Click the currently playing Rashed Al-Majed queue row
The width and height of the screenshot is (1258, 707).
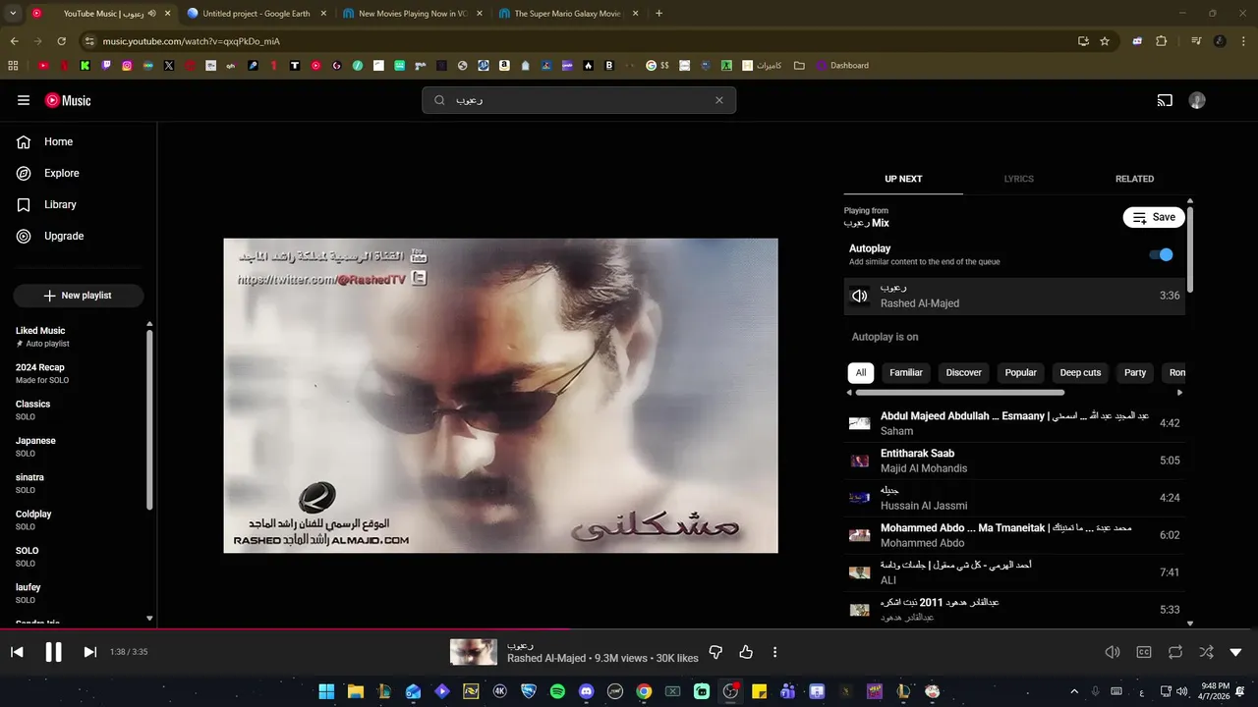(x=1014, y=296)
